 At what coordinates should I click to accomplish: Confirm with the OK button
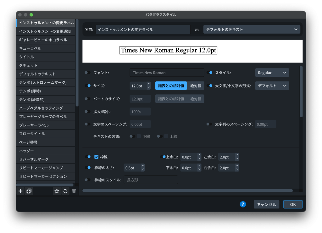[293, 204]
